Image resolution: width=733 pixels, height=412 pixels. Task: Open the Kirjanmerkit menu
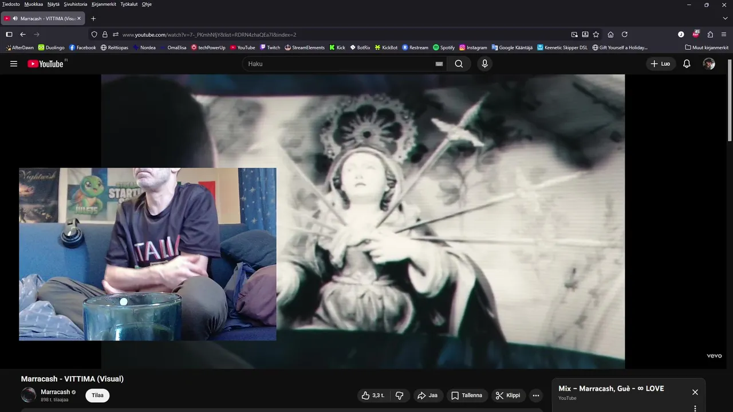pos(104,4)
